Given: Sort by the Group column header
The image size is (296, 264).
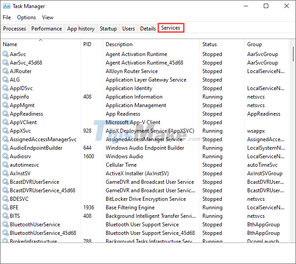Looking at the screenshot, I should point(266,44).
